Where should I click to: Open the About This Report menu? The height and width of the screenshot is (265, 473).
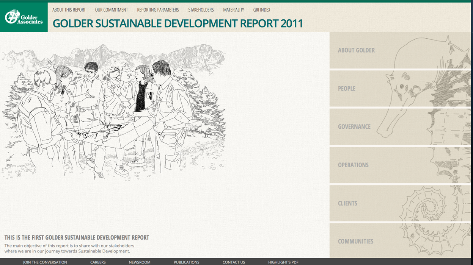69,10
